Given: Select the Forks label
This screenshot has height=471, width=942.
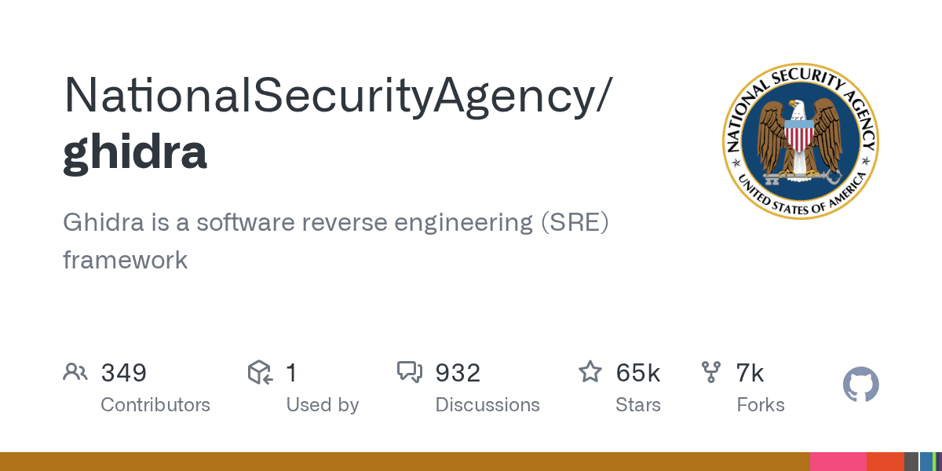Looking at the screenshot, I should click(761, 405).
